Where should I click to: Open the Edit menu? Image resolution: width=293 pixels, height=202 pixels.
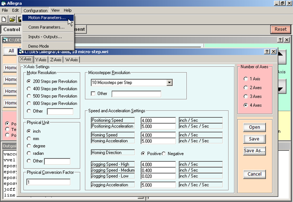(x=15, y=10)
